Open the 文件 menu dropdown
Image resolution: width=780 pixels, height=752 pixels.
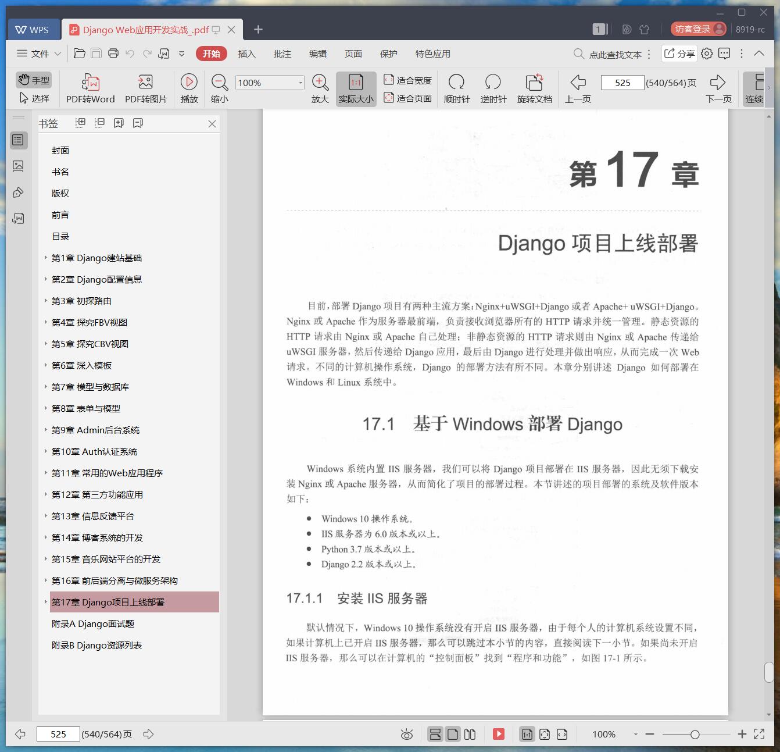pyautogui.click(x=39, y=54)
